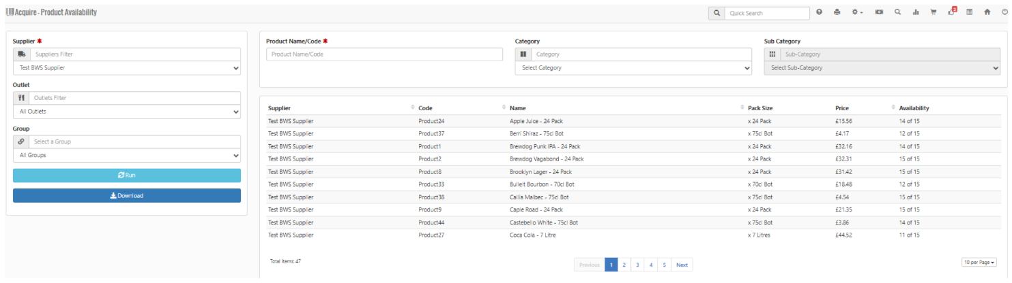Change the 10 per Page setting
This screenshot has width=1012, height=283.
(978, 262)
